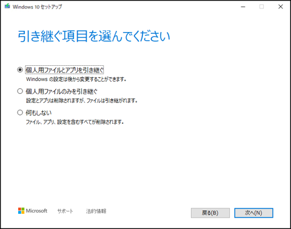
Task: Click the heading 引き継ぐ項目を選んでください
Action: click(94, 36)
